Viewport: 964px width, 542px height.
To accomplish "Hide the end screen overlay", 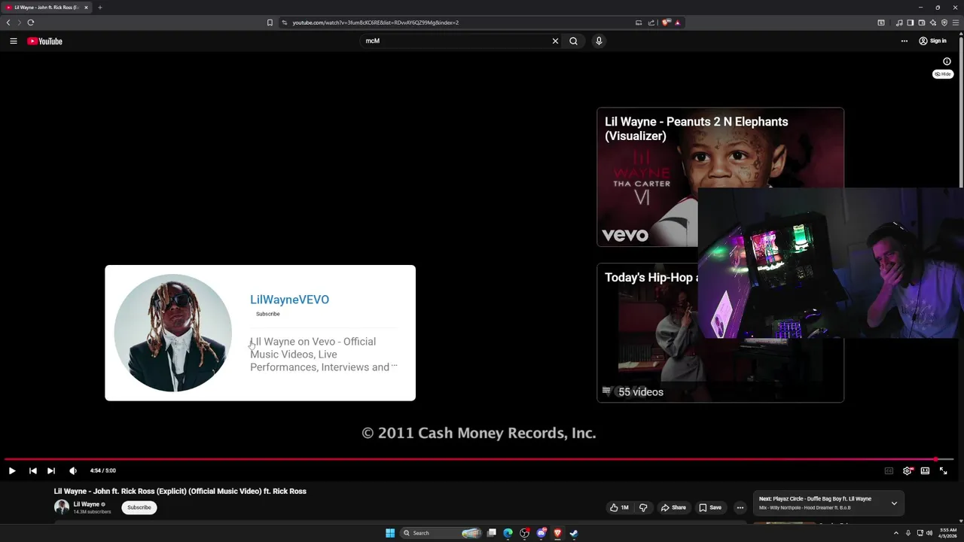I will tap(943, 74).
